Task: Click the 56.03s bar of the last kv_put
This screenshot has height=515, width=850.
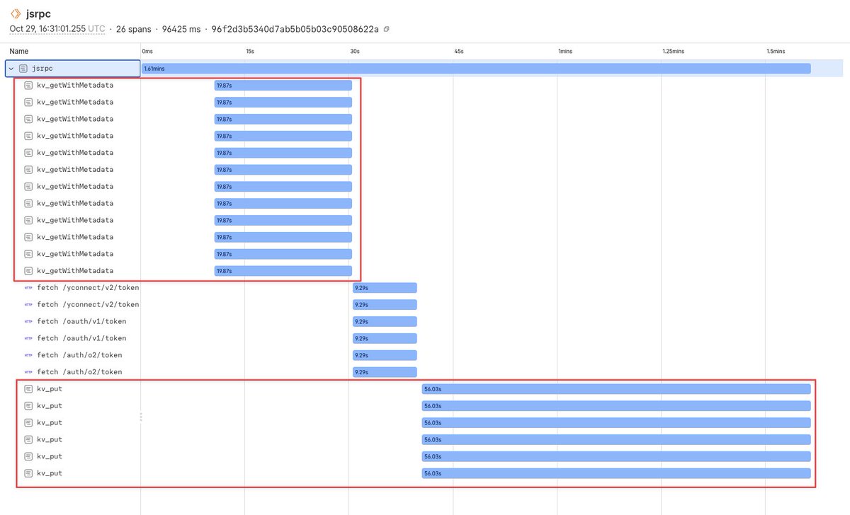Action: coord(616,473)
